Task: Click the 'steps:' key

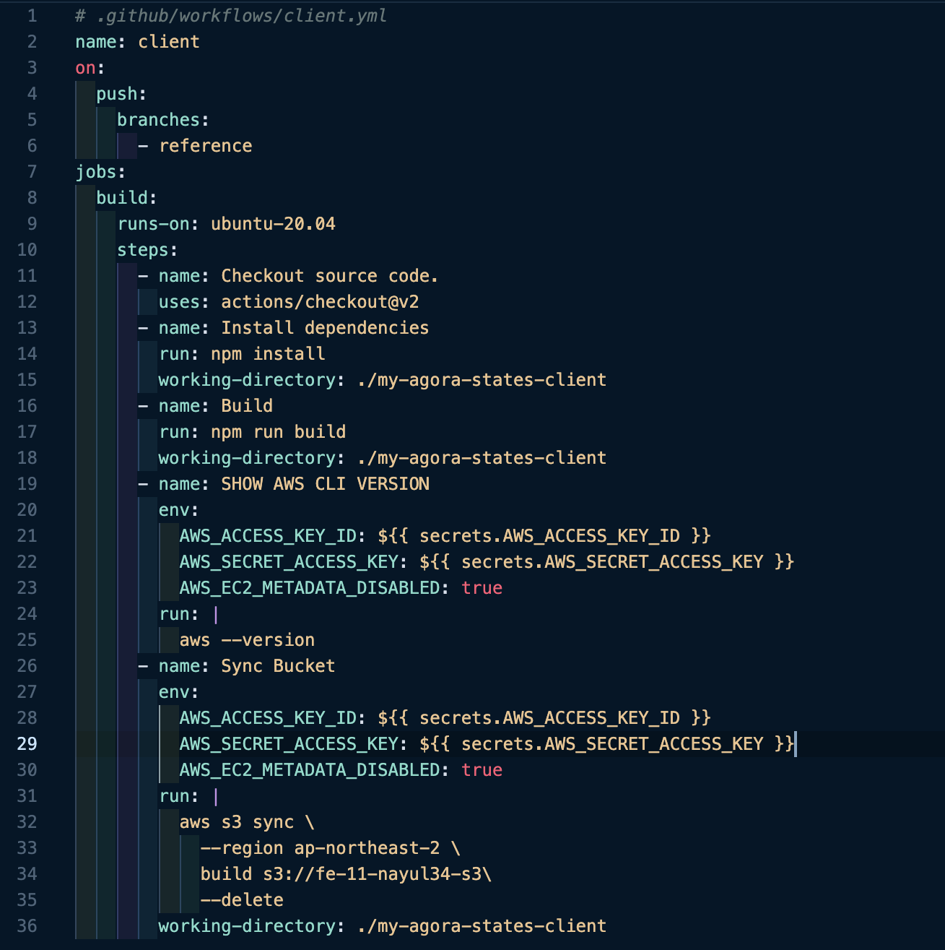Action: coord(147,250)
